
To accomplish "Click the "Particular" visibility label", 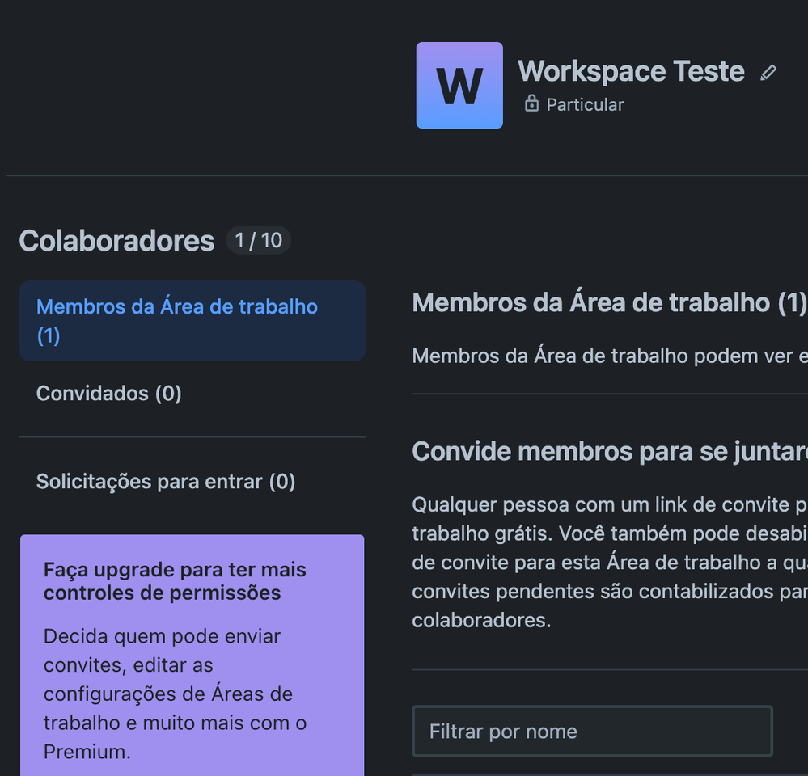I will [582, 103].
